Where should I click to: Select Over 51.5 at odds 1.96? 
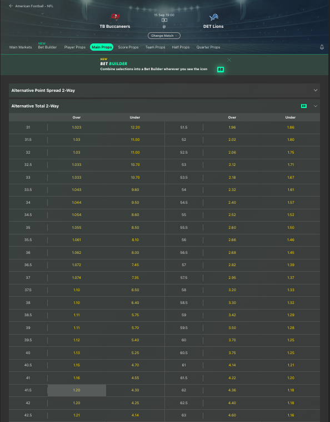coord(232,127)
